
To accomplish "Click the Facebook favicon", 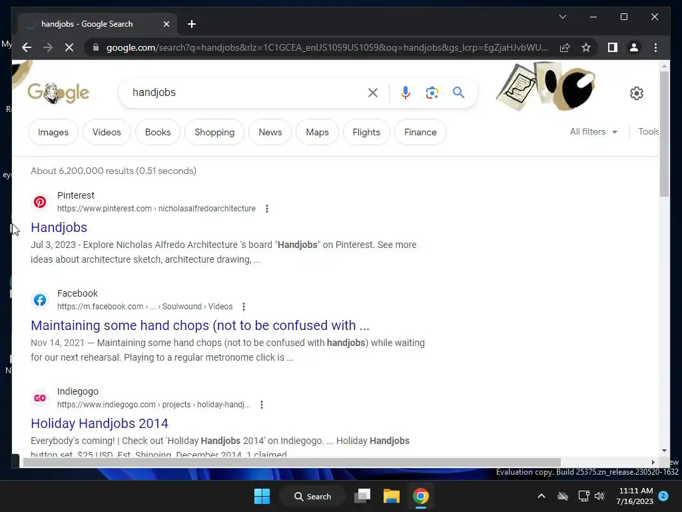I will click(40, 300).
